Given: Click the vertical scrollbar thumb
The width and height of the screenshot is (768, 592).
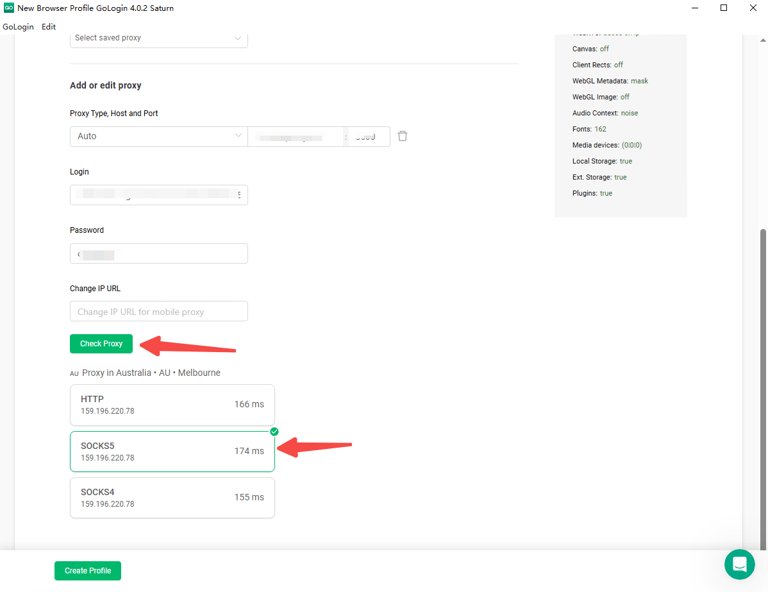Looking at the screenshot, I should 763,385.
